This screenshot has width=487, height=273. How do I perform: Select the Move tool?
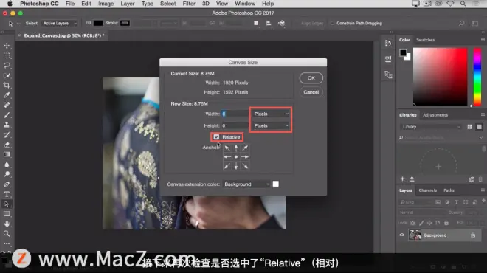(7, 46)
